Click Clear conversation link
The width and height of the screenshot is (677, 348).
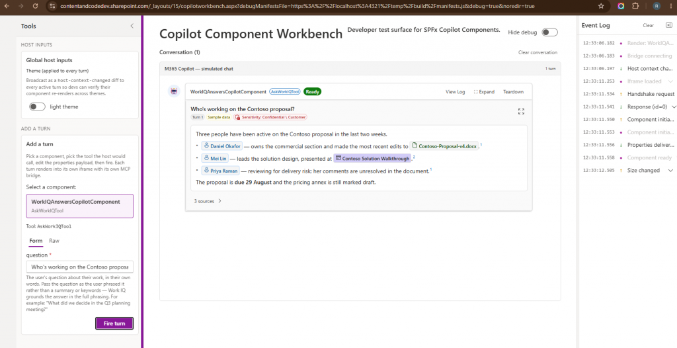point(538,52)
